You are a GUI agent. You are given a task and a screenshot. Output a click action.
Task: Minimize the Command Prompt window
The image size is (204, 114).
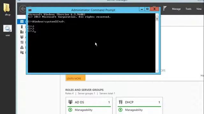pyautogui.click(x=142, y=9)
